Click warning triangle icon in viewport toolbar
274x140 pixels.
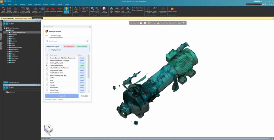tap(158, 23)
